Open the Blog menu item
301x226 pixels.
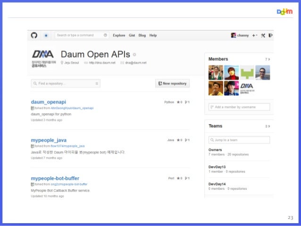coord(142,35)
